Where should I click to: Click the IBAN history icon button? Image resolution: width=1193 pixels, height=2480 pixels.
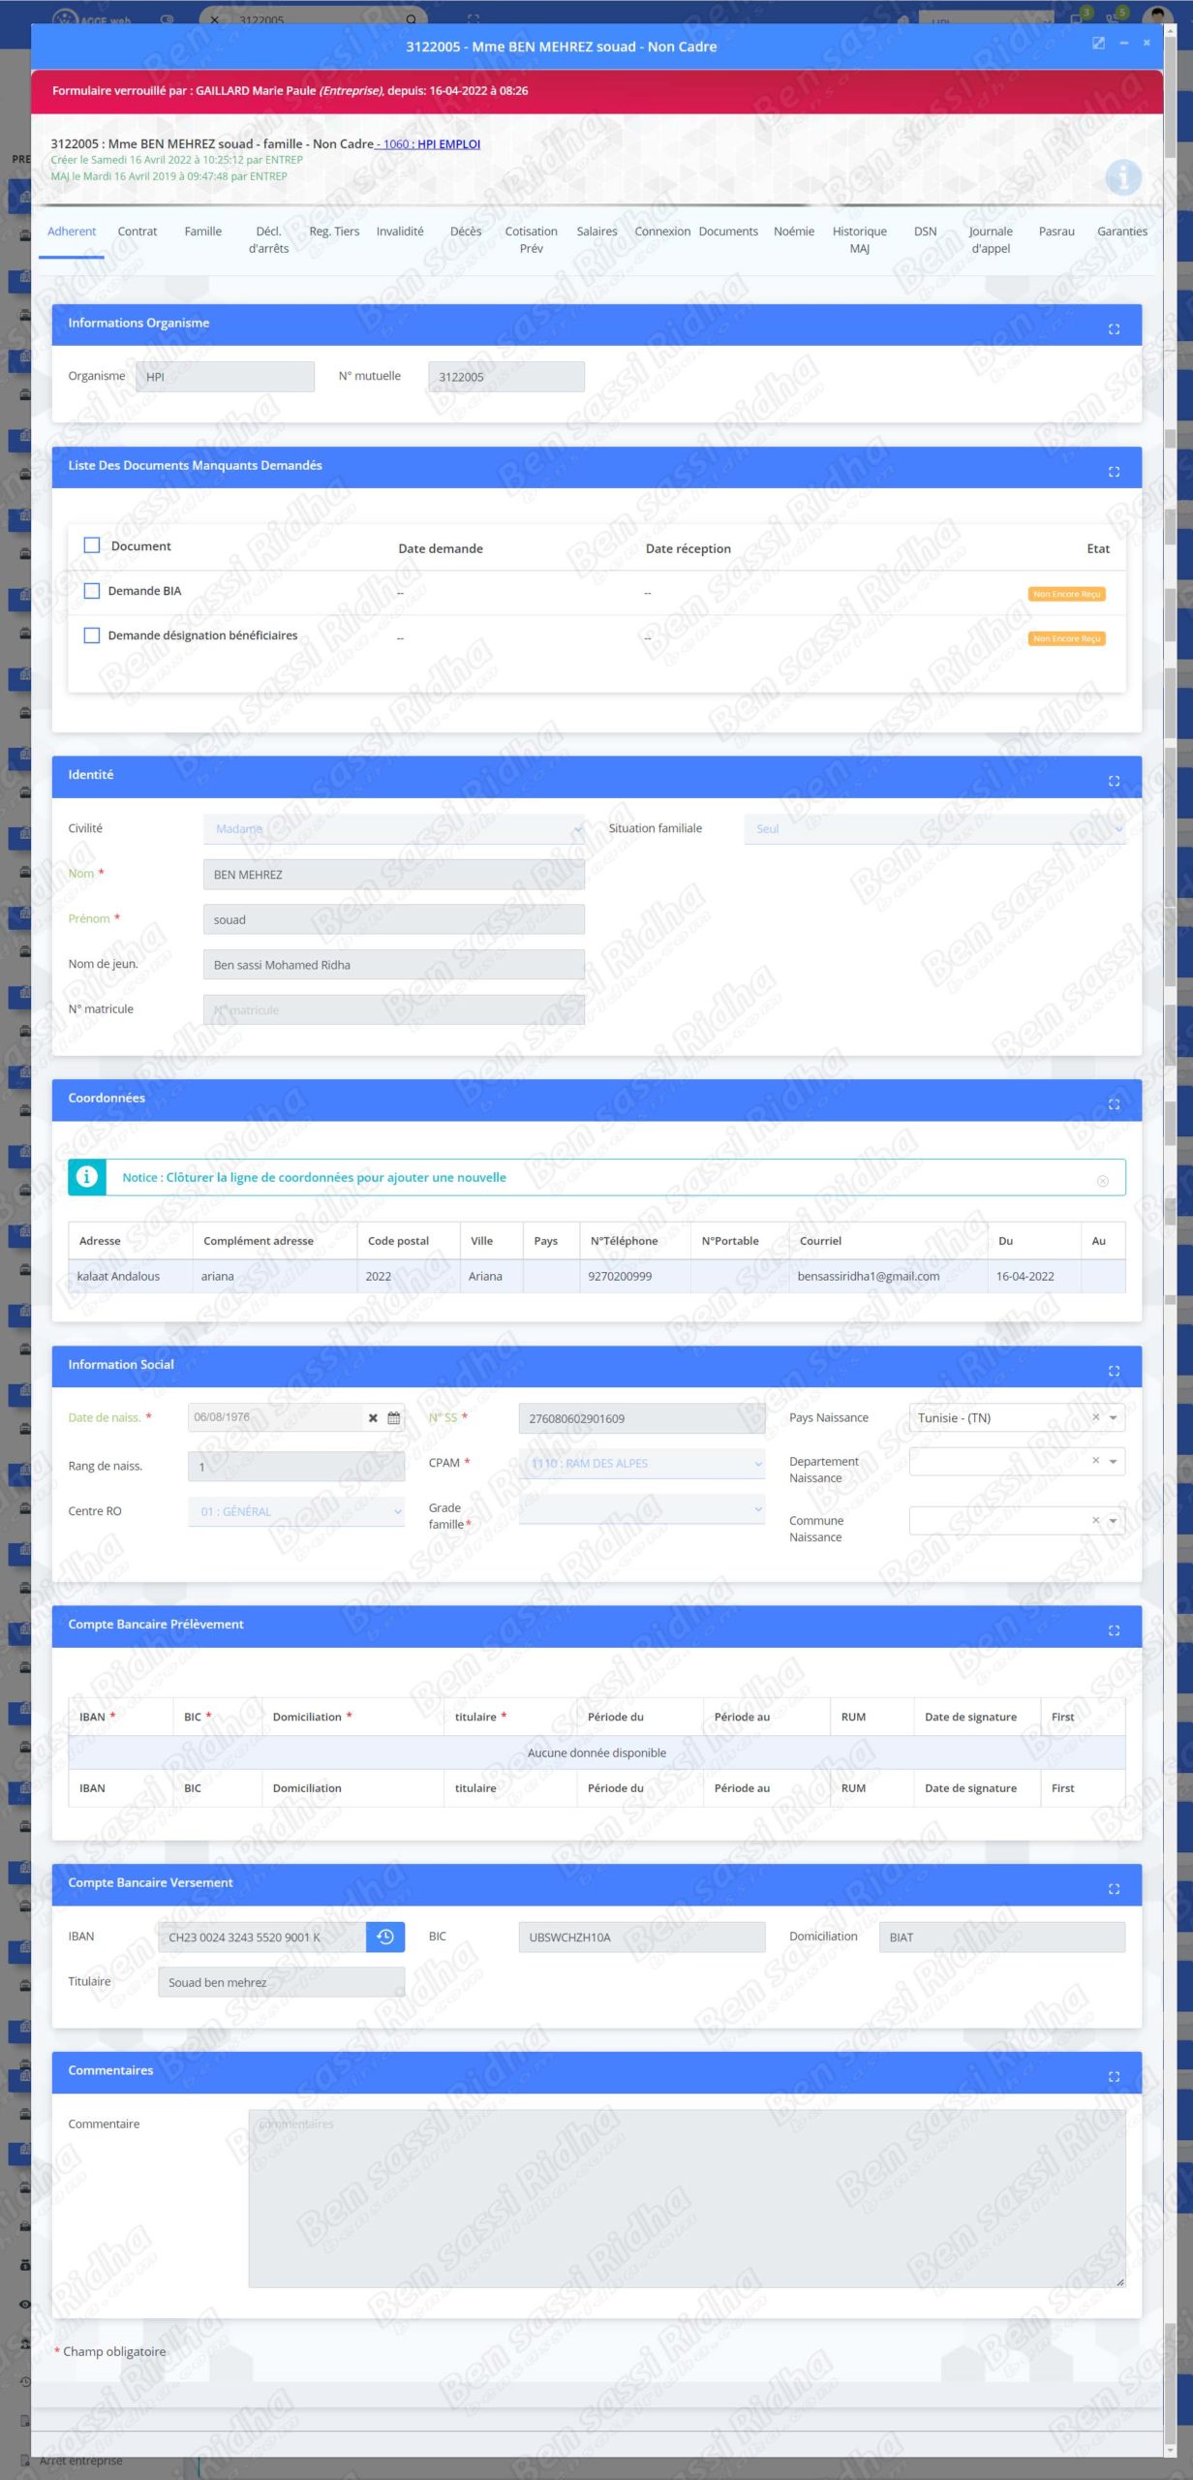385,1937
